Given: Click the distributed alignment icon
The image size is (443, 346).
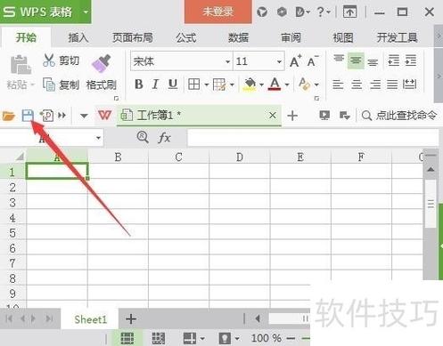Looking at the screenshot, I should [x=410, y=84].
